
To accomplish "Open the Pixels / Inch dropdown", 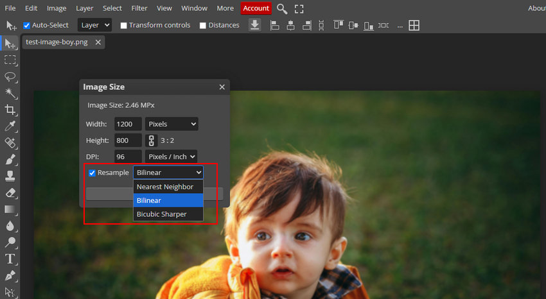I will pos(171,157).
